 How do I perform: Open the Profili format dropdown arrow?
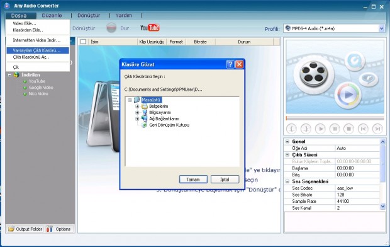point(382,28)
